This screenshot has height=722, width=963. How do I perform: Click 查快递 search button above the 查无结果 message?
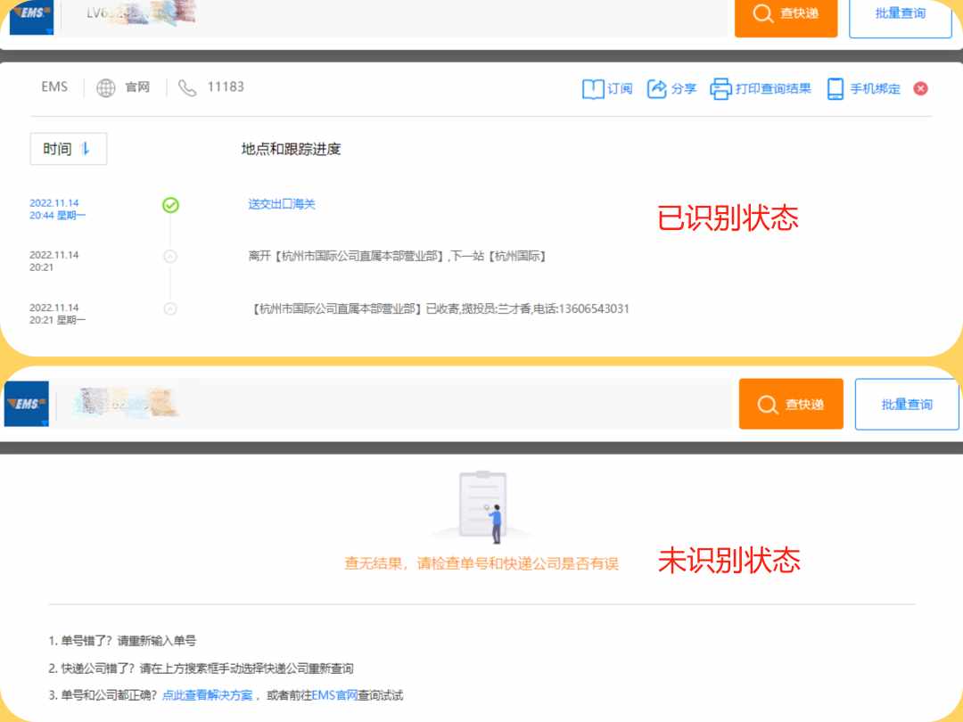click(x=791, y=404)
